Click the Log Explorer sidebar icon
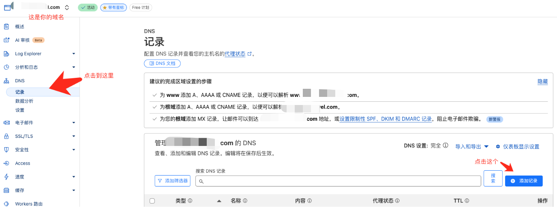Screen dimensions: 557x210 pyautogui.click(x=6, y=54)
